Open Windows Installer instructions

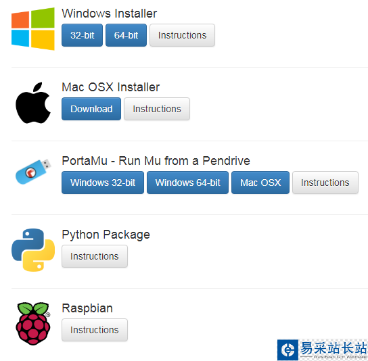[x=182, y=35]
